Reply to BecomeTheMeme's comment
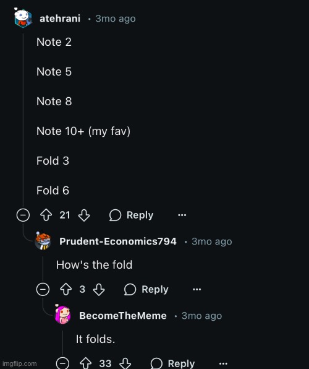This screenshot has height=369, width=309. point(172,363)
